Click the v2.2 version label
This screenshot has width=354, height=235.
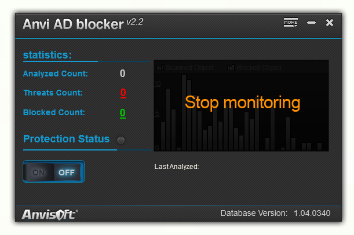(135, 23)
